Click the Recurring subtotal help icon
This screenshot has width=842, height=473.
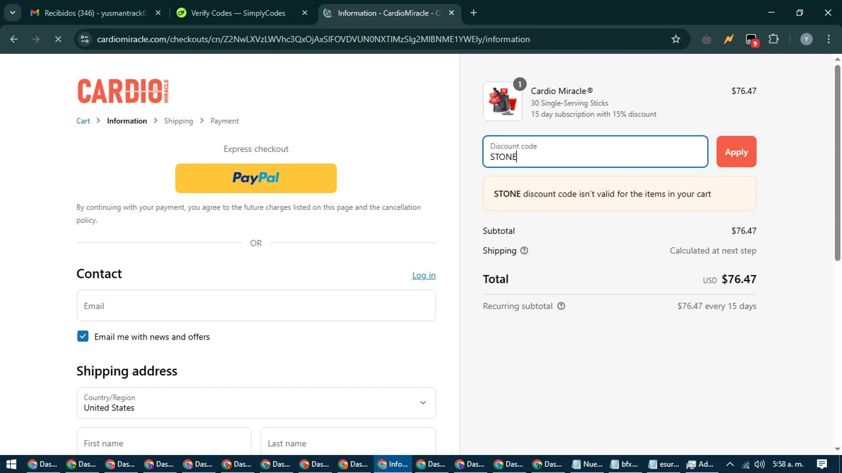(561, 306)
